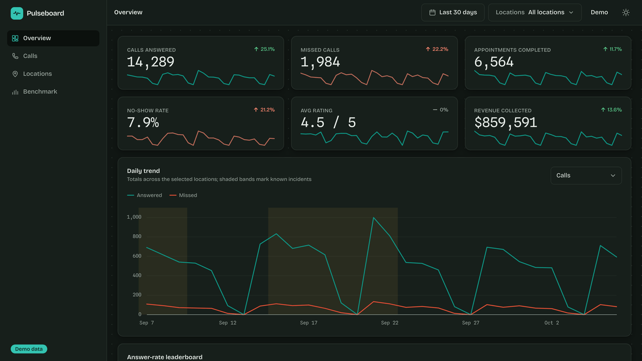
Task: Click the Missed Calls card title
Action: [x=320, y=50]
